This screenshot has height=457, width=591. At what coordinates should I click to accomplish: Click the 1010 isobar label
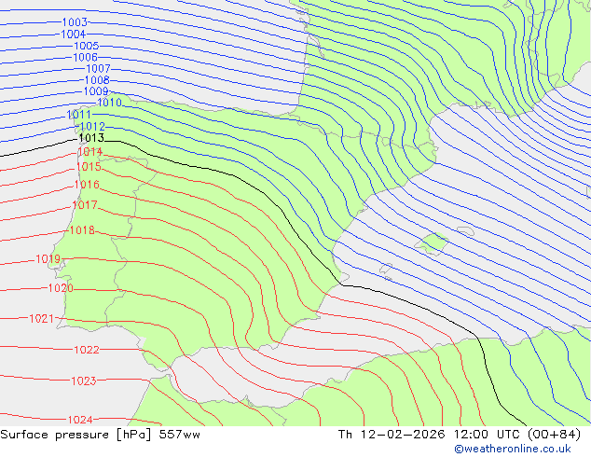[x=109, y=103]
